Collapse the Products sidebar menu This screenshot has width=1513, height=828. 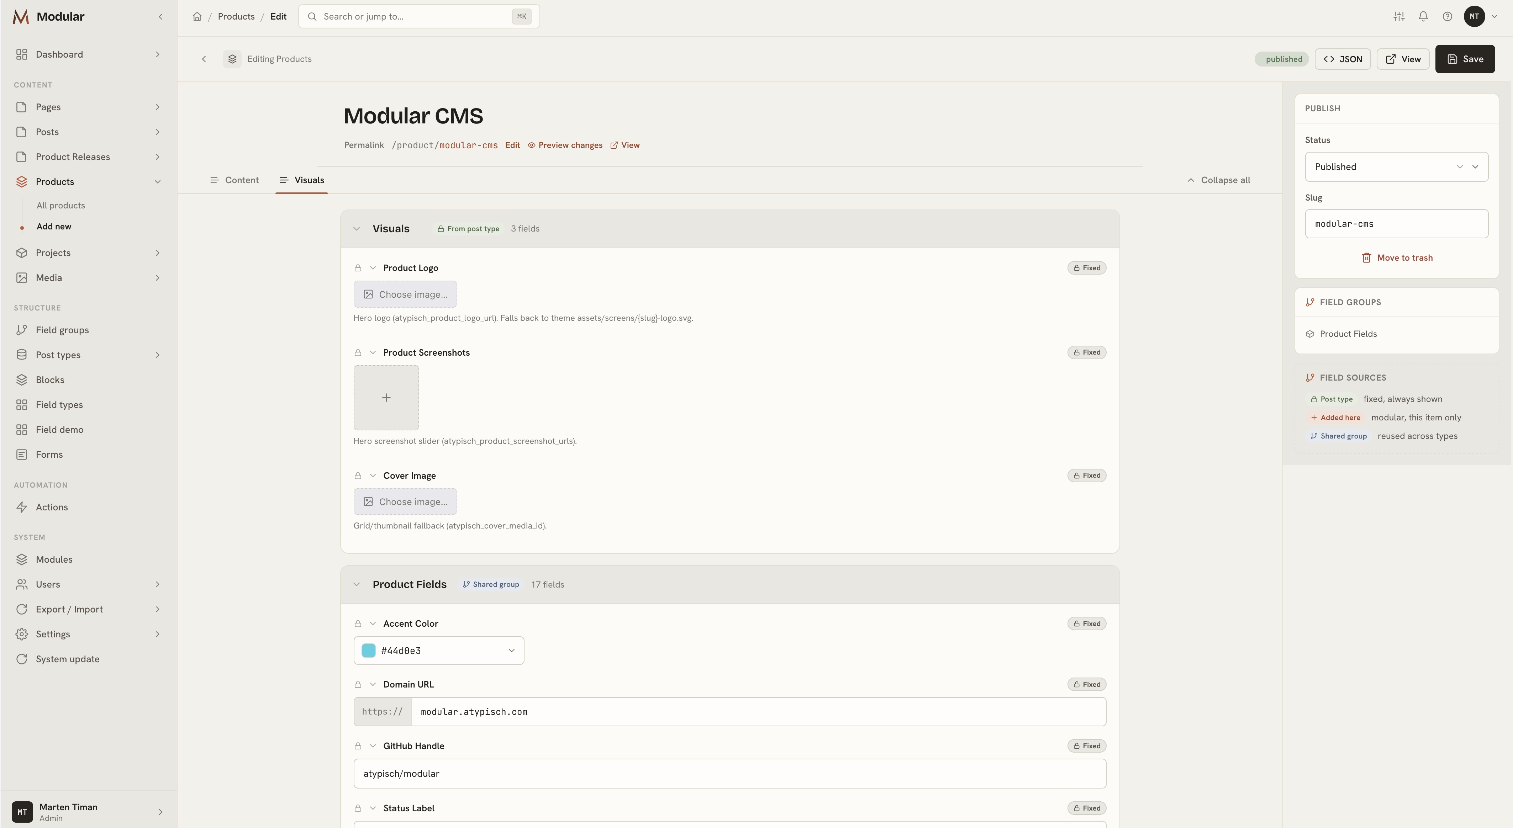157,181
